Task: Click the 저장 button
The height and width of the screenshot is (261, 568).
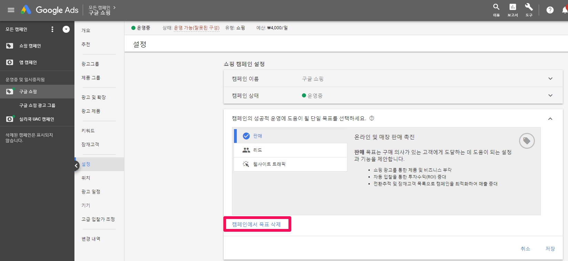Action: point(550,249)
